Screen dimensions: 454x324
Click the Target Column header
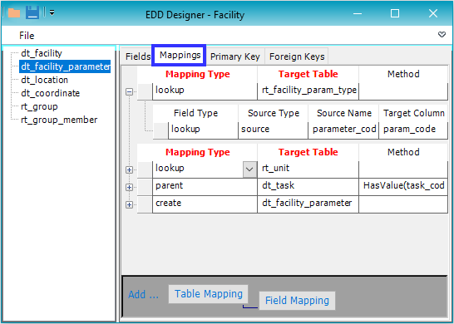413,113
